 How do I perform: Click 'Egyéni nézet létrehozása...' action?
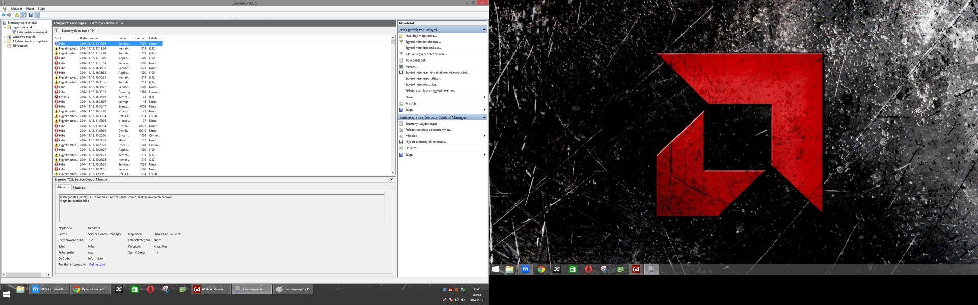pyautogui.click(x=423, y=42)
